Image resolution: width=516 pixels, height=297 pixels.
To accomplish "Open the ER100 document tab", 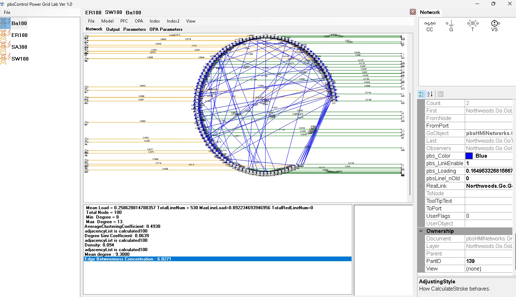I will pos(93,12).
